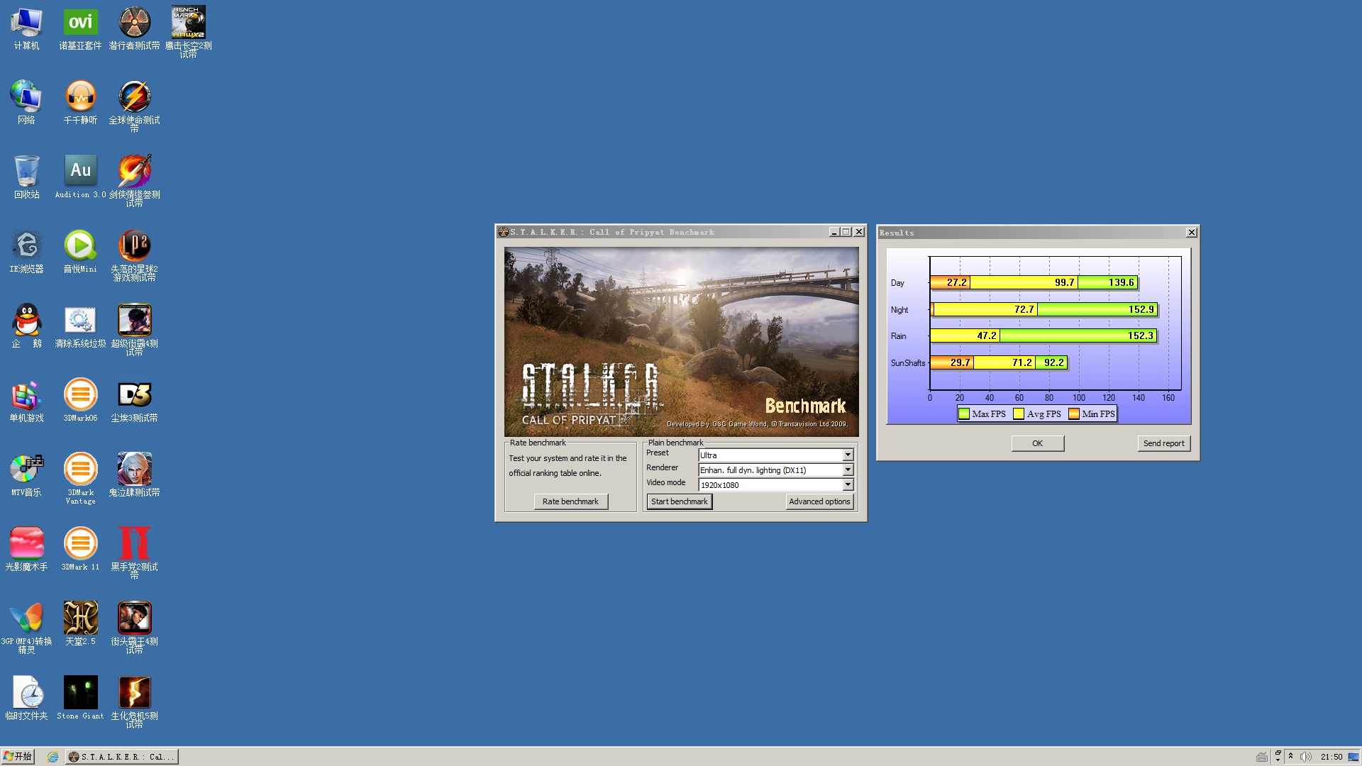
Task: Click the Night row 152.9 max bar
Action: [1097, 309]
